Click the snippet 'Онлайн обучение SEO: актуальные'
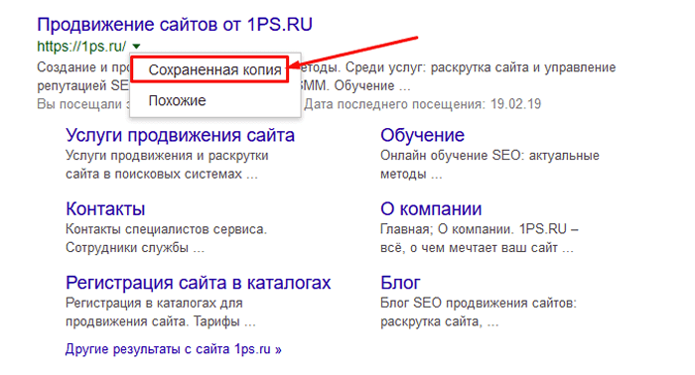This screenshot has width=695, height=375. [489, 156]
